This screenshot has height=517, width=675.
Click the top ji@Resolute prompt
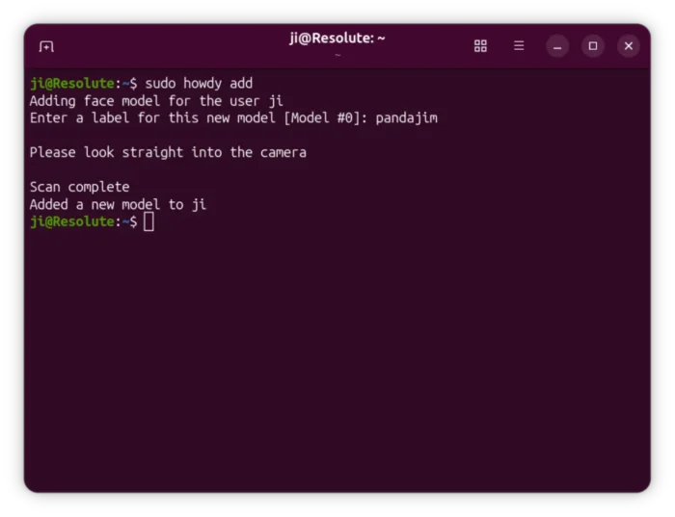(x=71, y=84)
